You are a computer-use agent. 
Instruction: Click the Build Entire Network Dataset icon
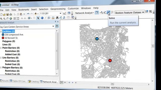click(150, 11)
